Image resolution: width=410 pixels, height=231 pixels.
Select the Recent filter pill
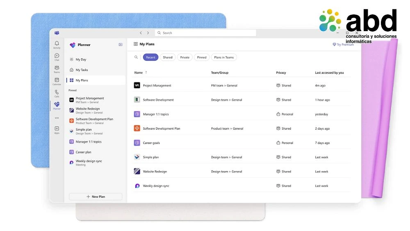pyautogui.click(x=150, y=57)
